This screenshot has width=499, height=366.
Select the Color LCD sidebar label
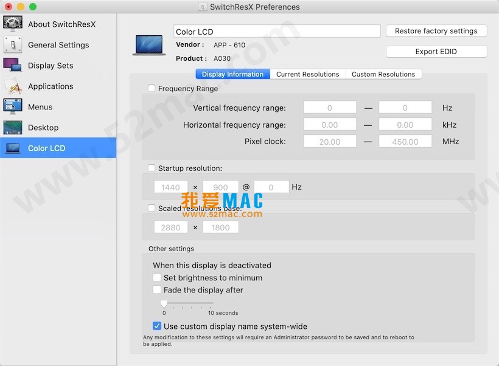47,148
